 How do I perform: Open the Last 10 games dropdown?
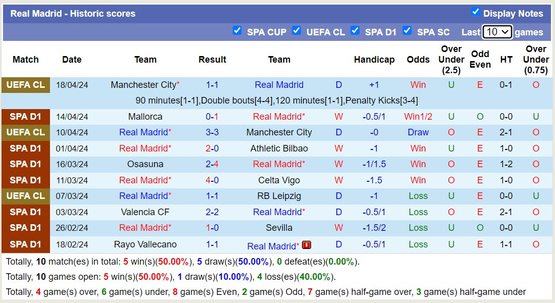(497, 32)
